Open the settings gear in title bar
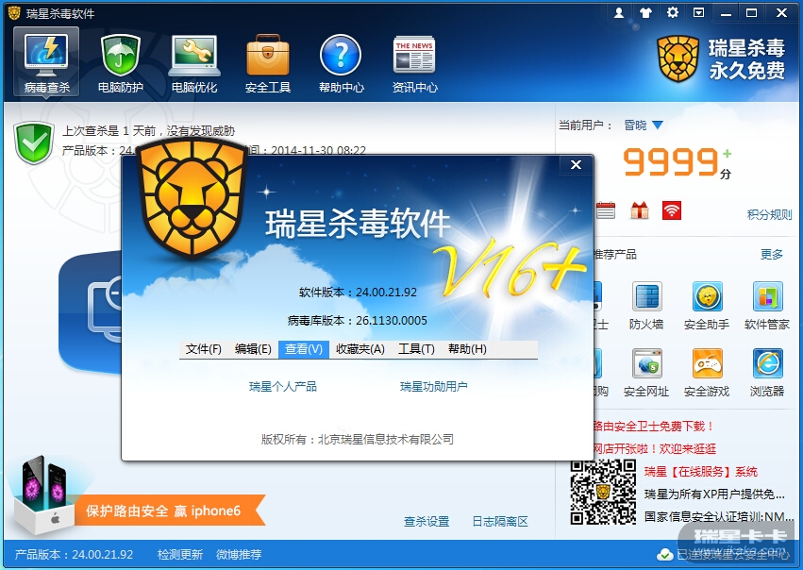This screenshot has width=803, height=570. [673, 13]
